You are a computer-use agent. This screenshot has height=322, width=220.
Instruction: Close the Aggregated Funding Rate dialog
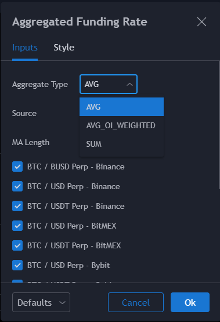coord(201,22)
